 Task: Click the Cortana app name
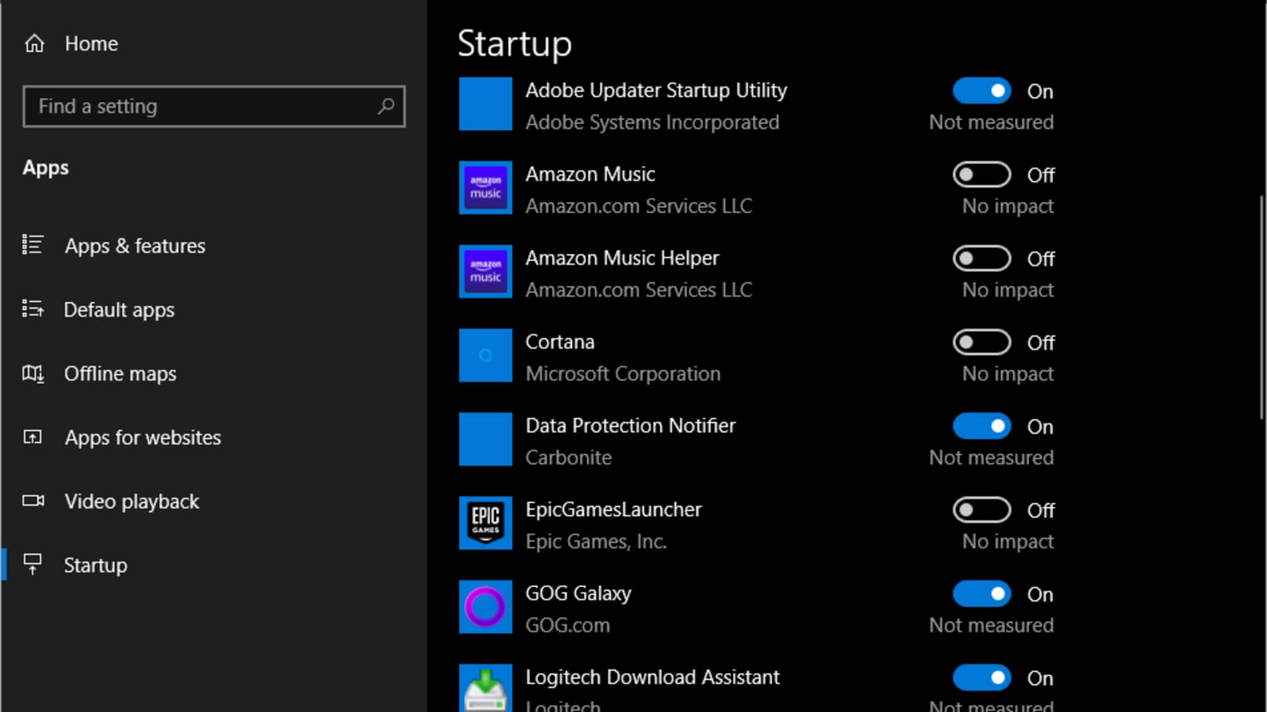pyautogui.click(x=560, y=342)
